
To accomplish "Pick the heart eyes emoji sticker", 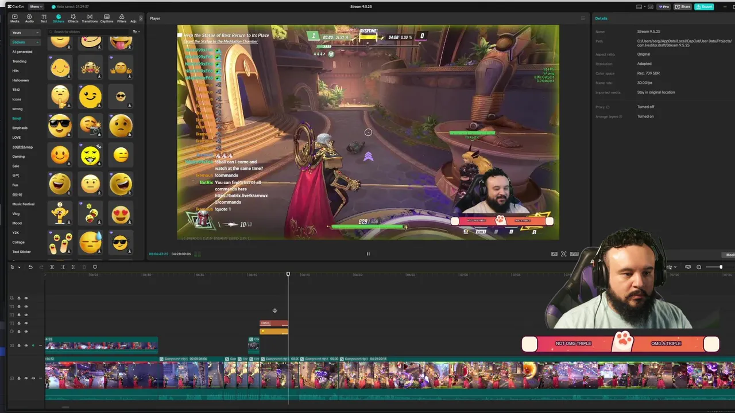I will point(121,214).
